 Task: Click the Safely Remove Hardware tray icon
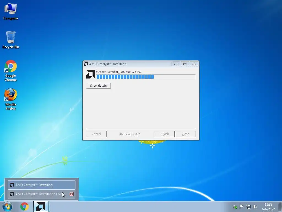tap(235, 206)
